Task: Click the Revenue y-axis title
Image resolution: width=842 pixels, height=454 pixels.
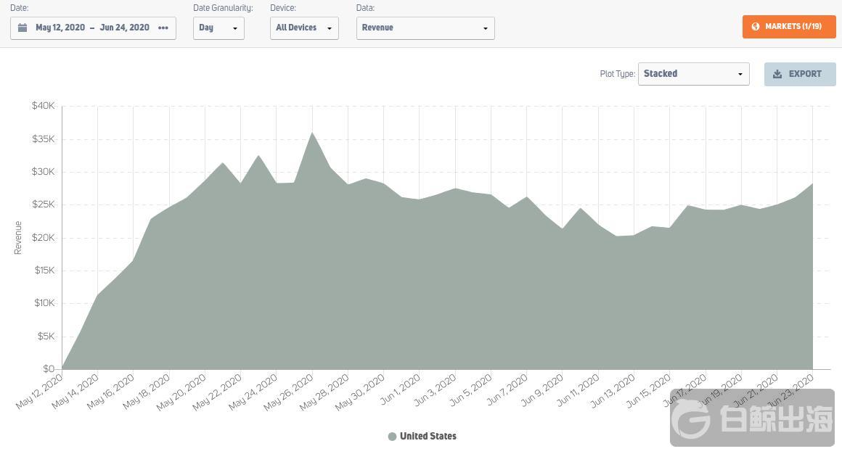Action: tap(18, 238)
